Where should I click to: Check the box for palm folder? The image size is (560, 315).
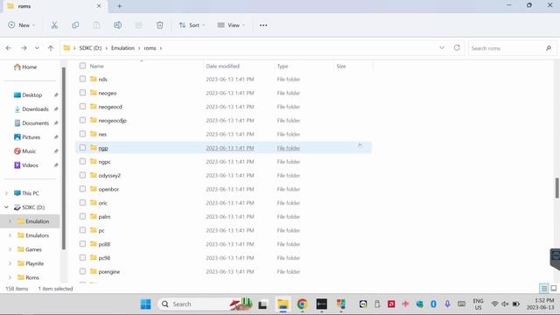point(82,216)
